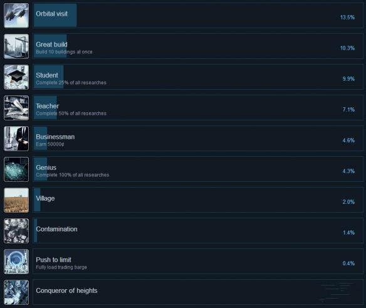This screenshot has height=308, width=366.
Task: Select the Contamination 1.4% percentage
Action: coord(348,233)
